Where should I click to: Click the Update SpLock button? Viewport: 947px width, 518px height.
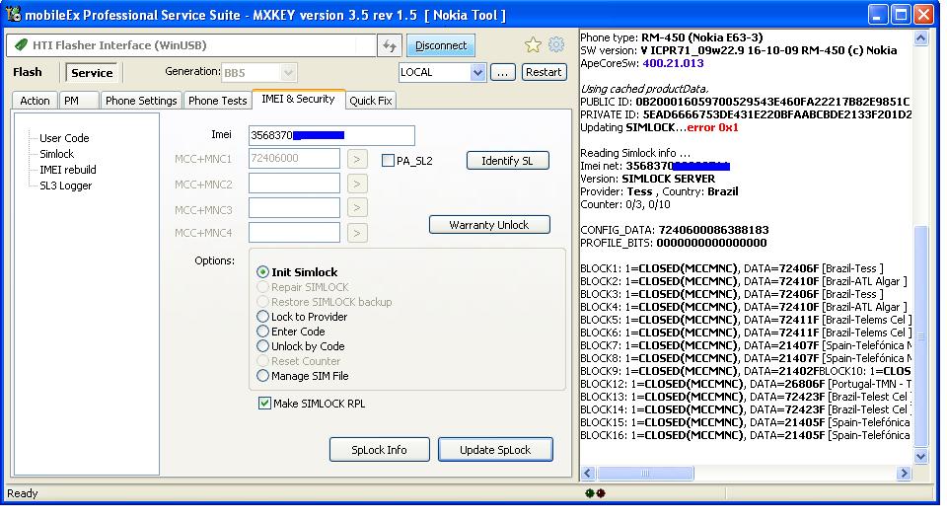pos(495,450)
